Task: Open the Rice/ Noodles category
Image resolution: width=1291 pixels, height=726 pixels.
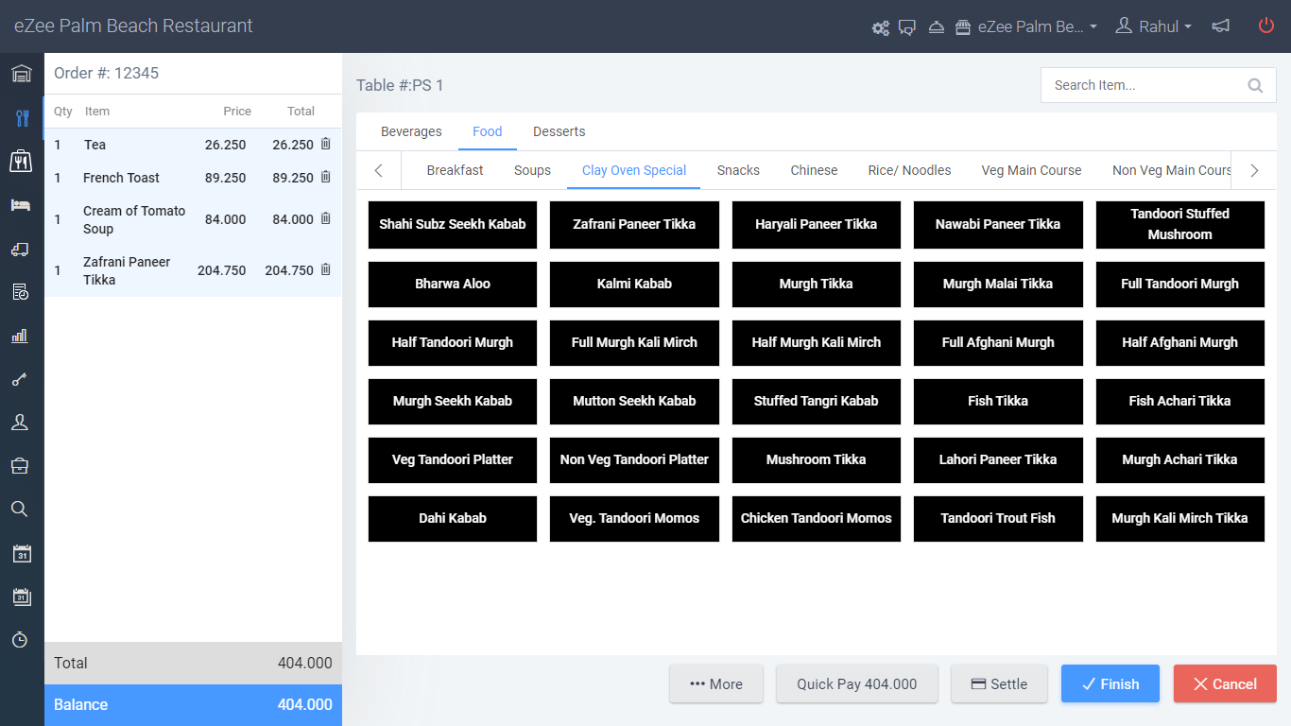Action: pos(909,170)
